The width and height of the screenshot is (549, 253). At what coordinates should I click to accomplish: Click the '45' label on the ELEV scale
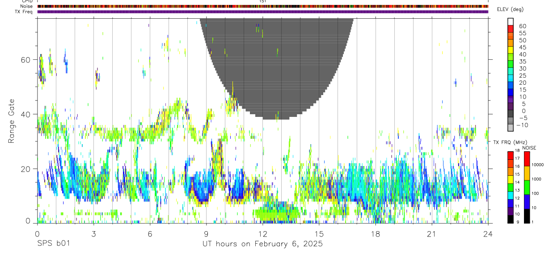(522, 47)
